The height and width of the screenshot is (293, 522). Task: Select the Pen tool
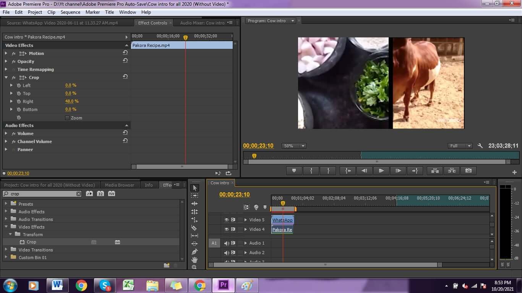[x=194, y=252]
